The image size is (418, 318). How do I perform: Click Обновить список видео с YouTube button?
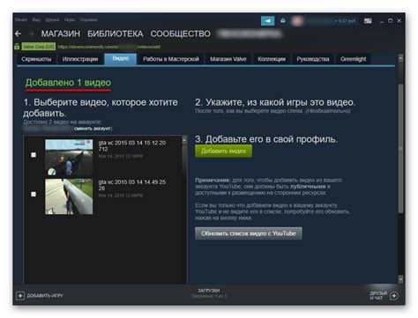pos(249,233)
